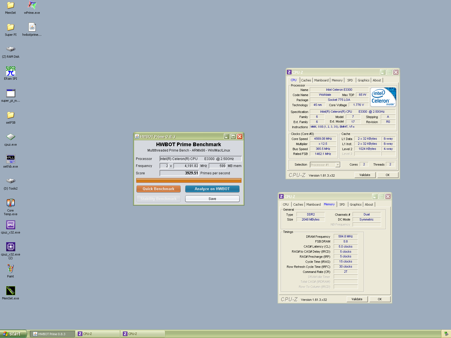
Task: Click Validate in upper CPU-Z window
Action: (x=365, y=175)
